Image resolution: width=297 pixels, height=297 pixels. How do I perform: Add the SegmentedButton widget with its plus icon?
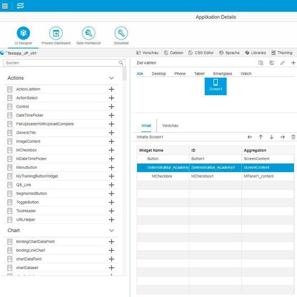pyautogui.click(x=111, y=194)
